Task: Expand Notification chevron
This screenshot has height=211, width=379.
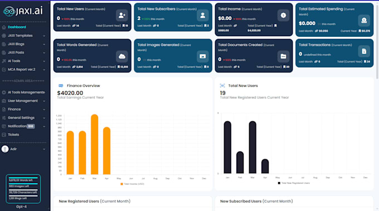Action: point(44,126)
